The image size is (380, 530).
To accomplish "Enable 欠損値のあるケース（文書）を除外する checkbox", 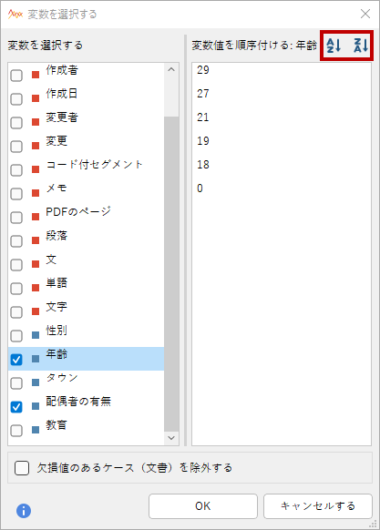I will (x=22, y=468).
